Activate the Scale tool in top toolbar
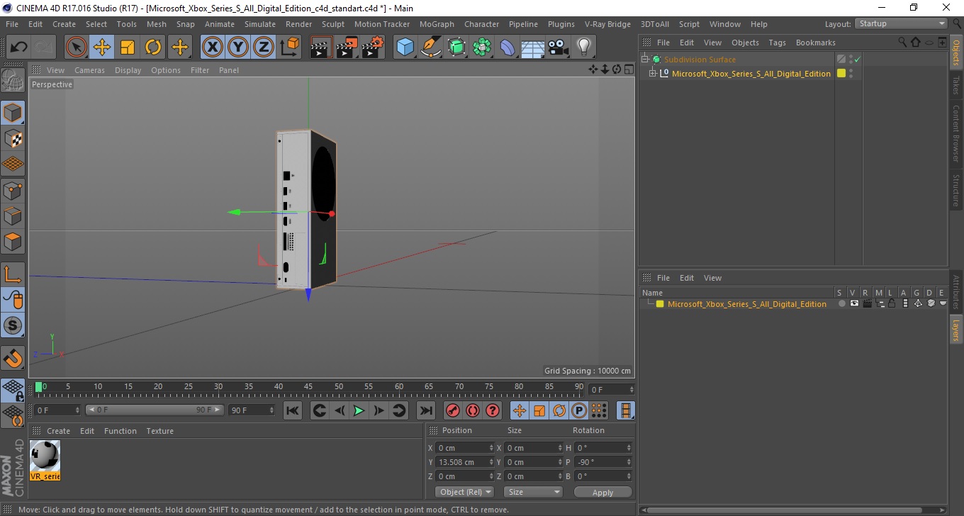Image resolution: width=964 pixels, height=516 pixels. 128,47
